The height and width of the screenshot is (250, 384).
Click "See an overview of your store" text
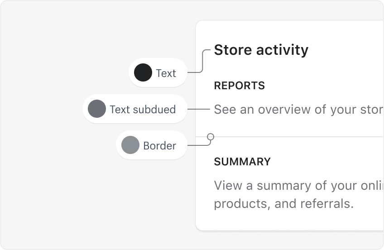298,109
